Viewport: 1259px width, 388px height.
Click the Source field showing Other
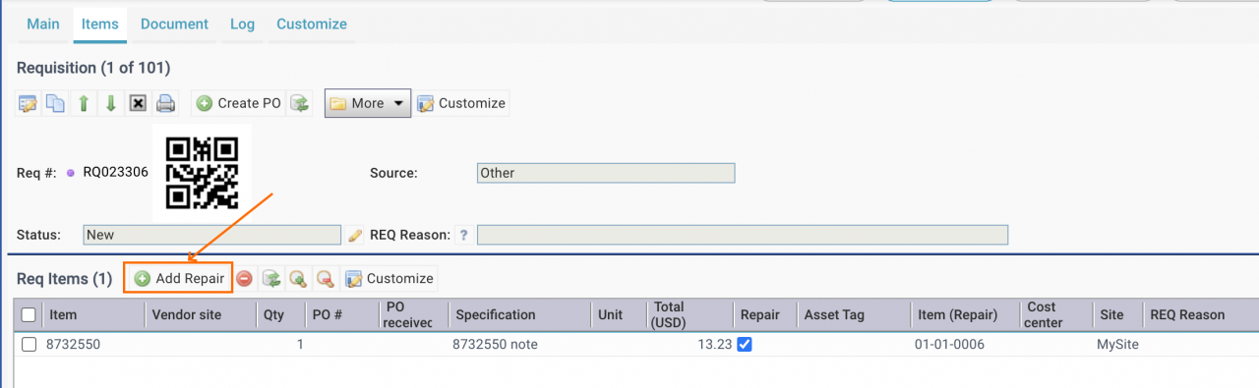click(x=605, y=173)
